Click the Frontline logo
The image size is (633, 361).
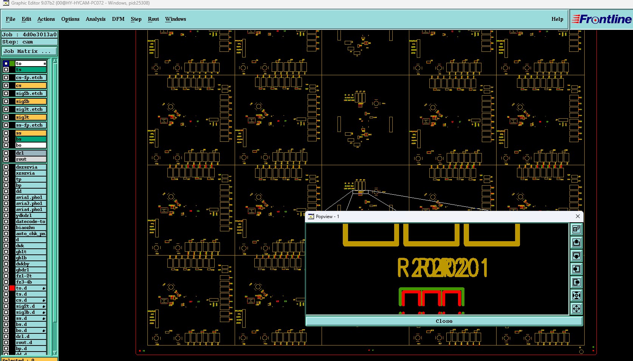[602, 19]
